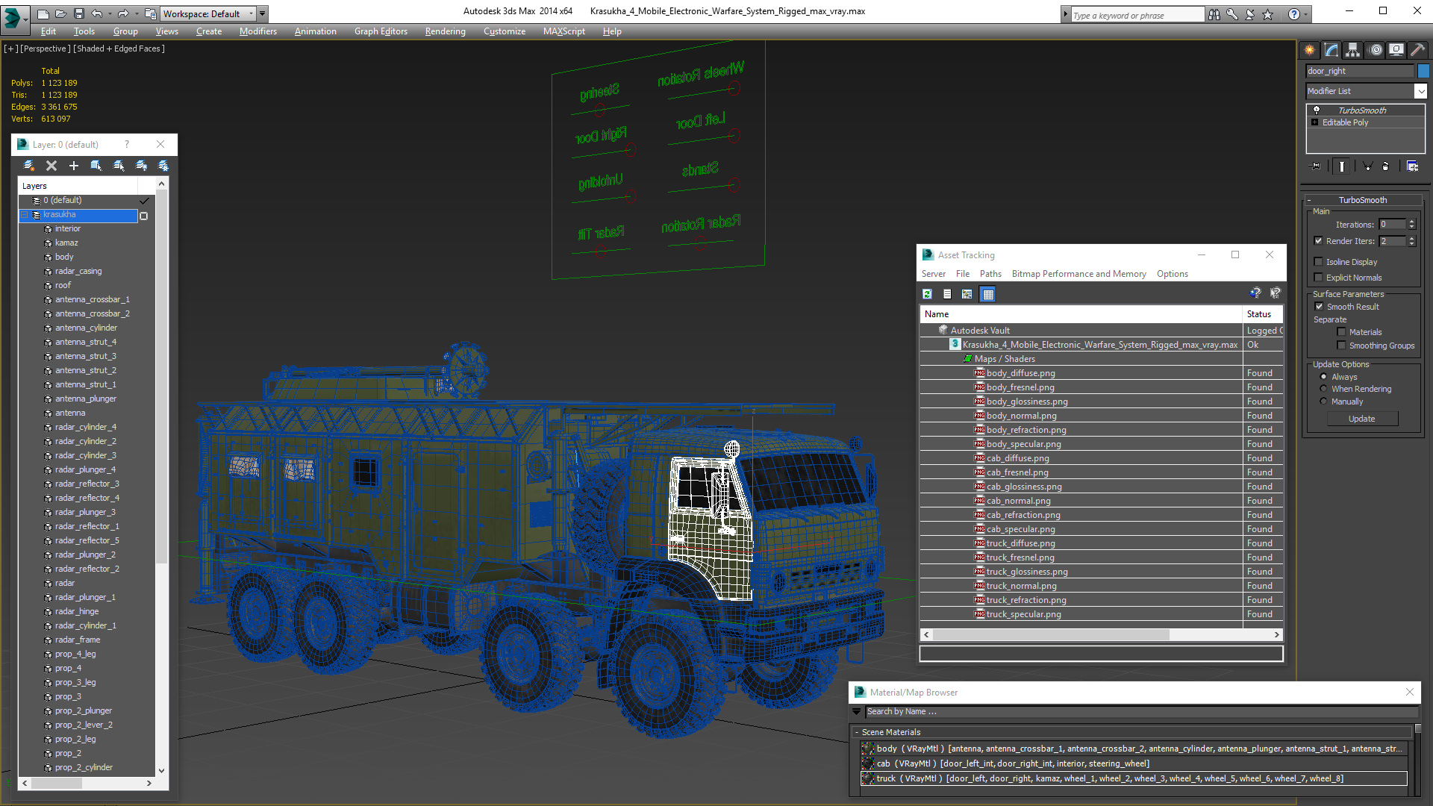Open the Modifier List dropdown
Screen dimensions: 1433x806
coord(1420,91)
